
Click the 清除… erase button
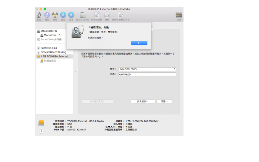(x=164, y=101)
